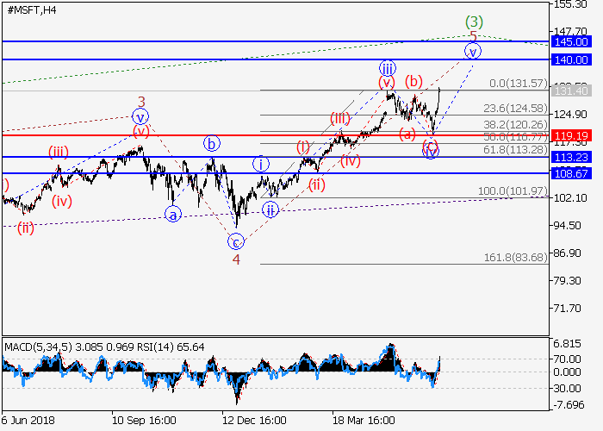Click the Fibonacci 161.8(83.68) level label
This screenshot has height=431, width=603.
(x=515, y=258)
